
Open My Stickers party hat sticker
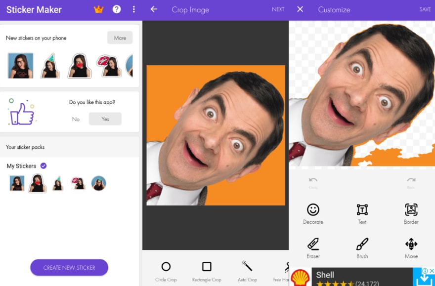click(58, 183)
